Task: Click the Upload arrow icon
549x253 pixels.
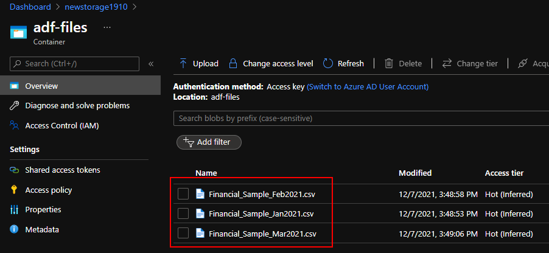Action: point(183,63)
